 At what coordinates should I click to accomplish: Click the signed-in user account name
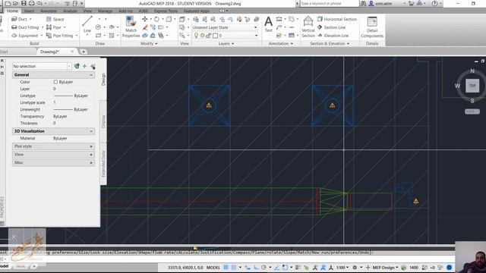point(384,4)
